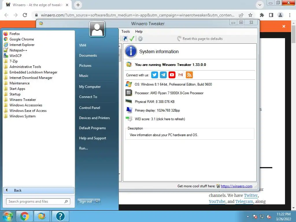Click the settings gear toolbar icon in Tweaker
Image resolution: width=296 pixels, height=222 pixels.
pos(140,39)
